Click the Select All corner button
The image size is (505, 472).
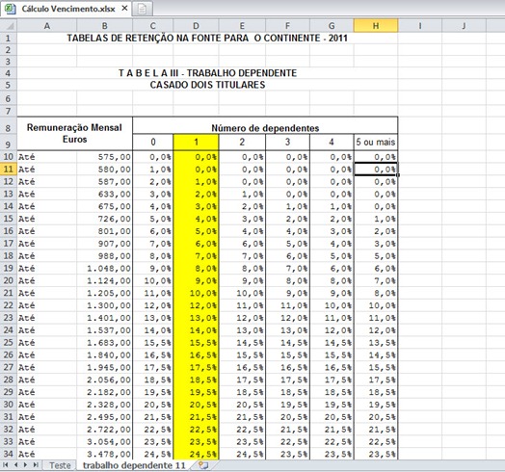[9, 26]
